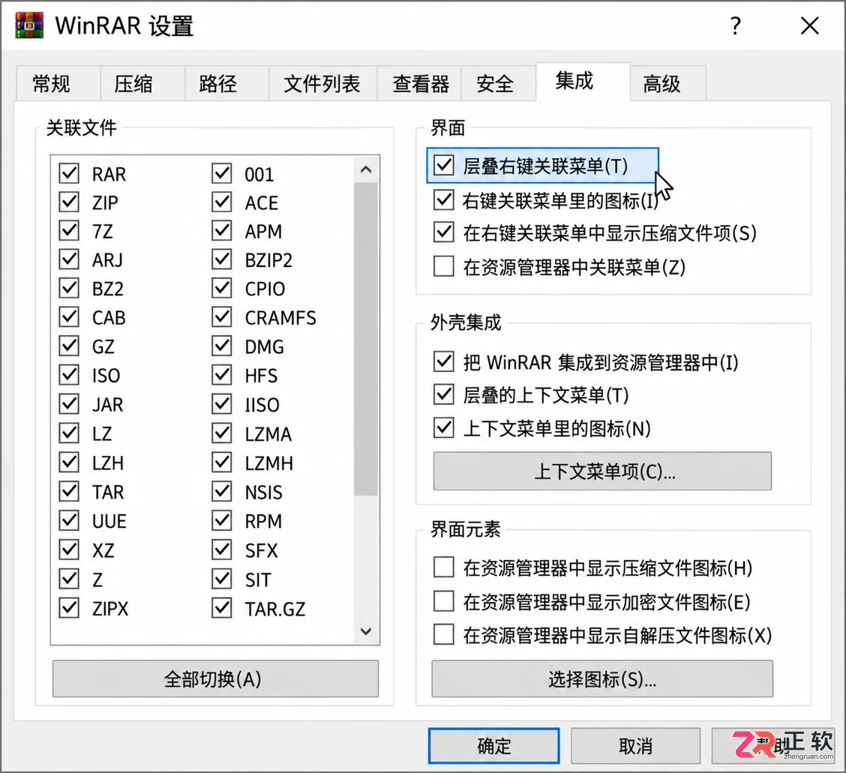Toggle the UUE checkbox

tap(69, 520)
